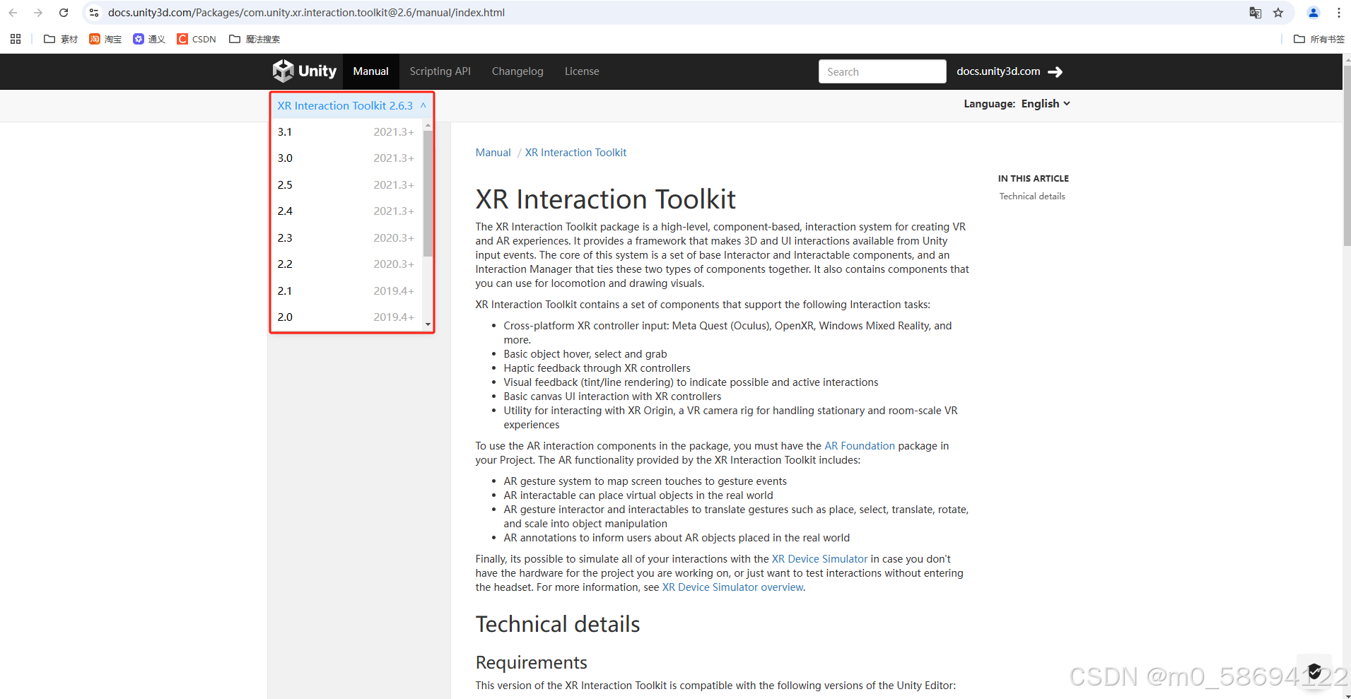Activate the translate icon in the address bar
The width and height of the screenshot is (1351, 699).
(x=1256, y=13)
